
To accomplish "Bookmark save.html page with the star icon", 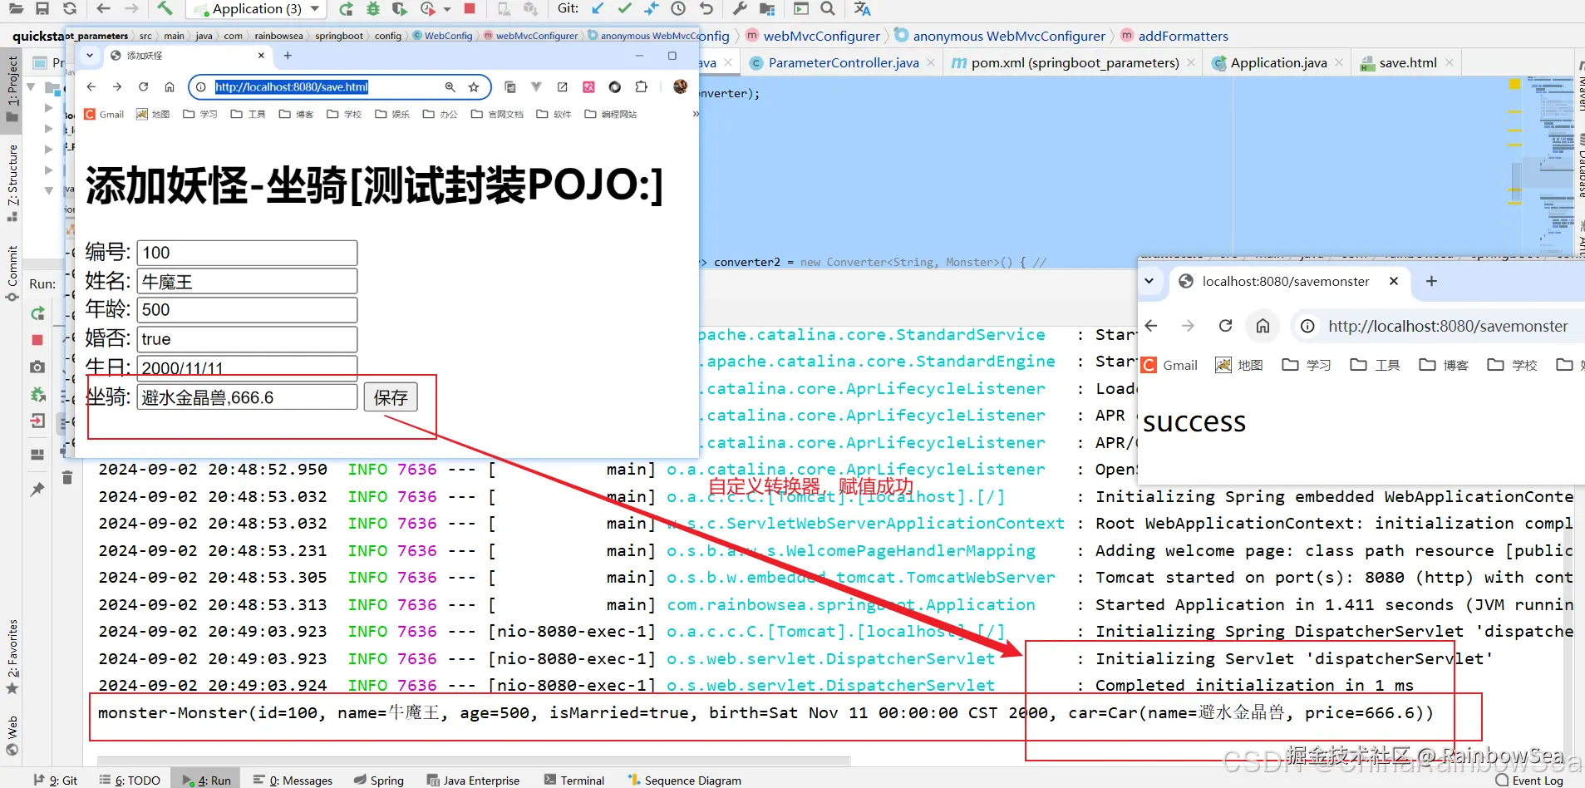I will tap(474, 86).
